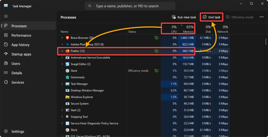This screenshot has height=137, width=268.
Task: Click the efficiency leaf icon on Brave row
Action: (x=156, y=38)
